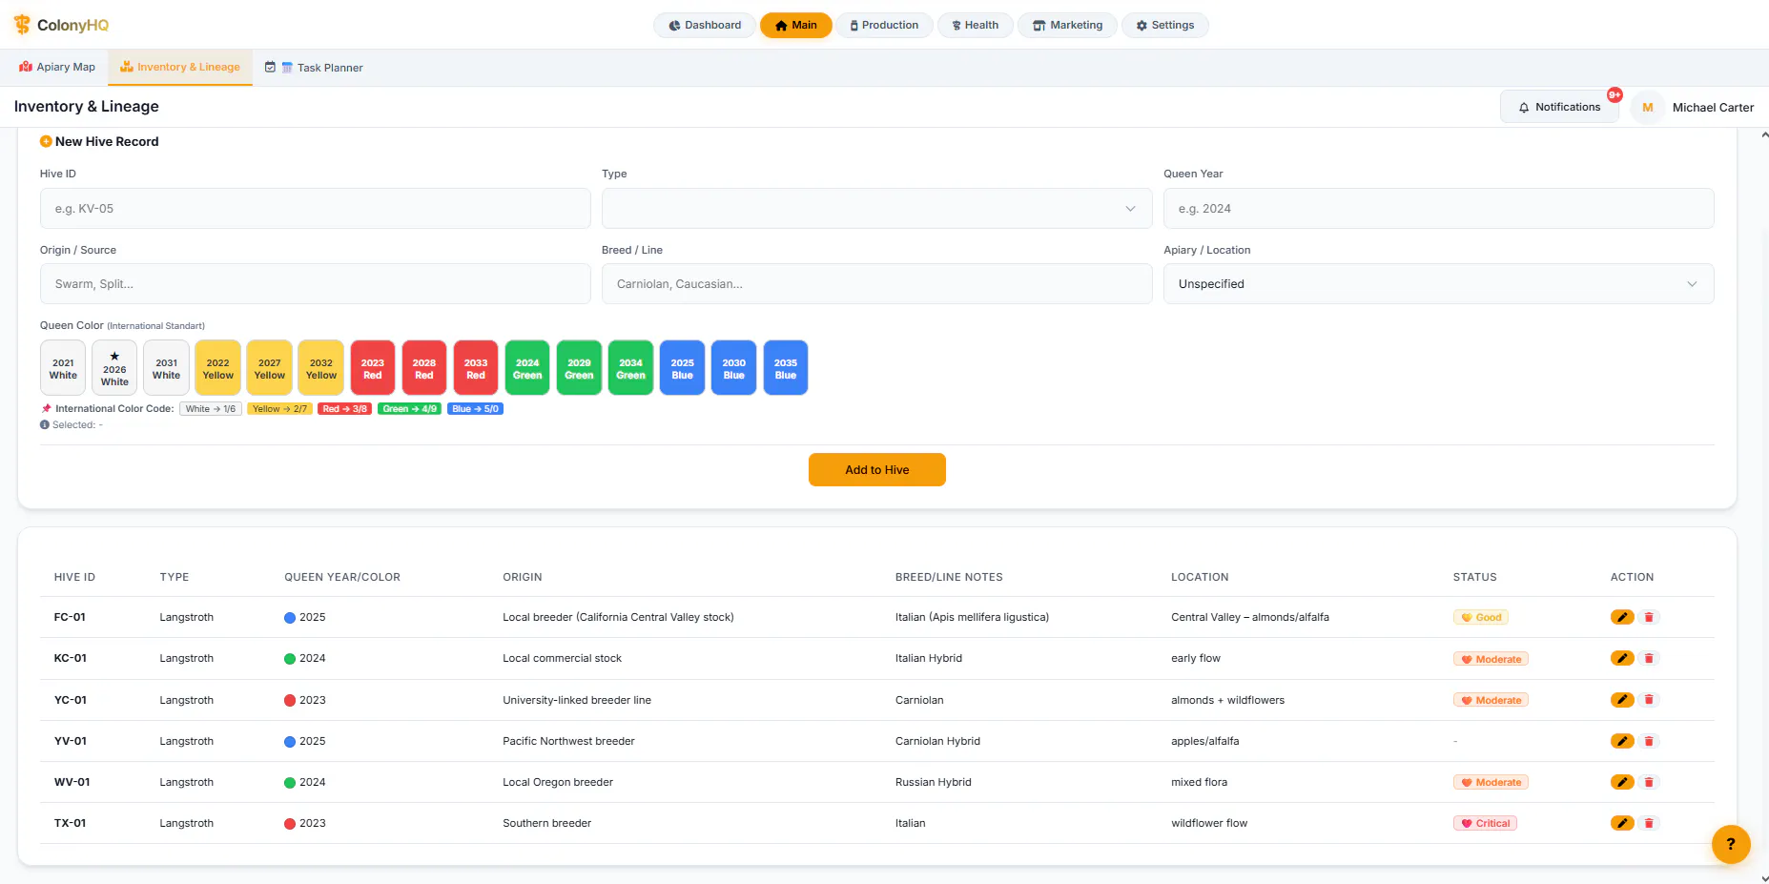The image size is (1769, 884).
Task: Click the Breed / Line input field
Action: 876,284
